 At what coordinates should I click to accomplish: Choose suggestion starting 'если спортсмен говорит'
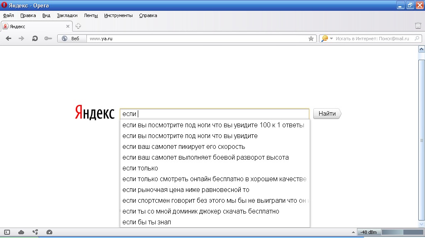[215, 200]
